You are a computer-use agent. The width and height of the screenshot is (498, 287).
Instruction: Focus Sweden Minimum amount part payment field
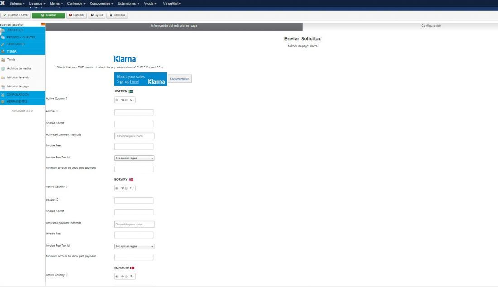pyautogui.click(x=134, y=168)
